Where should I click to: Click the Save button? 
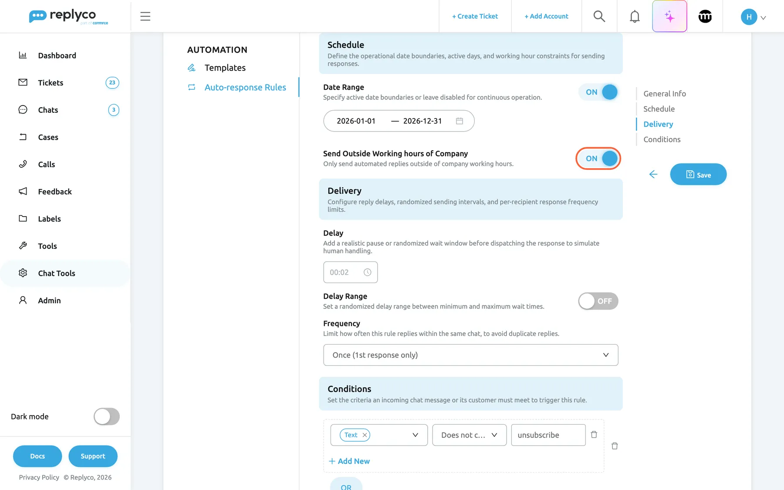(x=698, y=174)
